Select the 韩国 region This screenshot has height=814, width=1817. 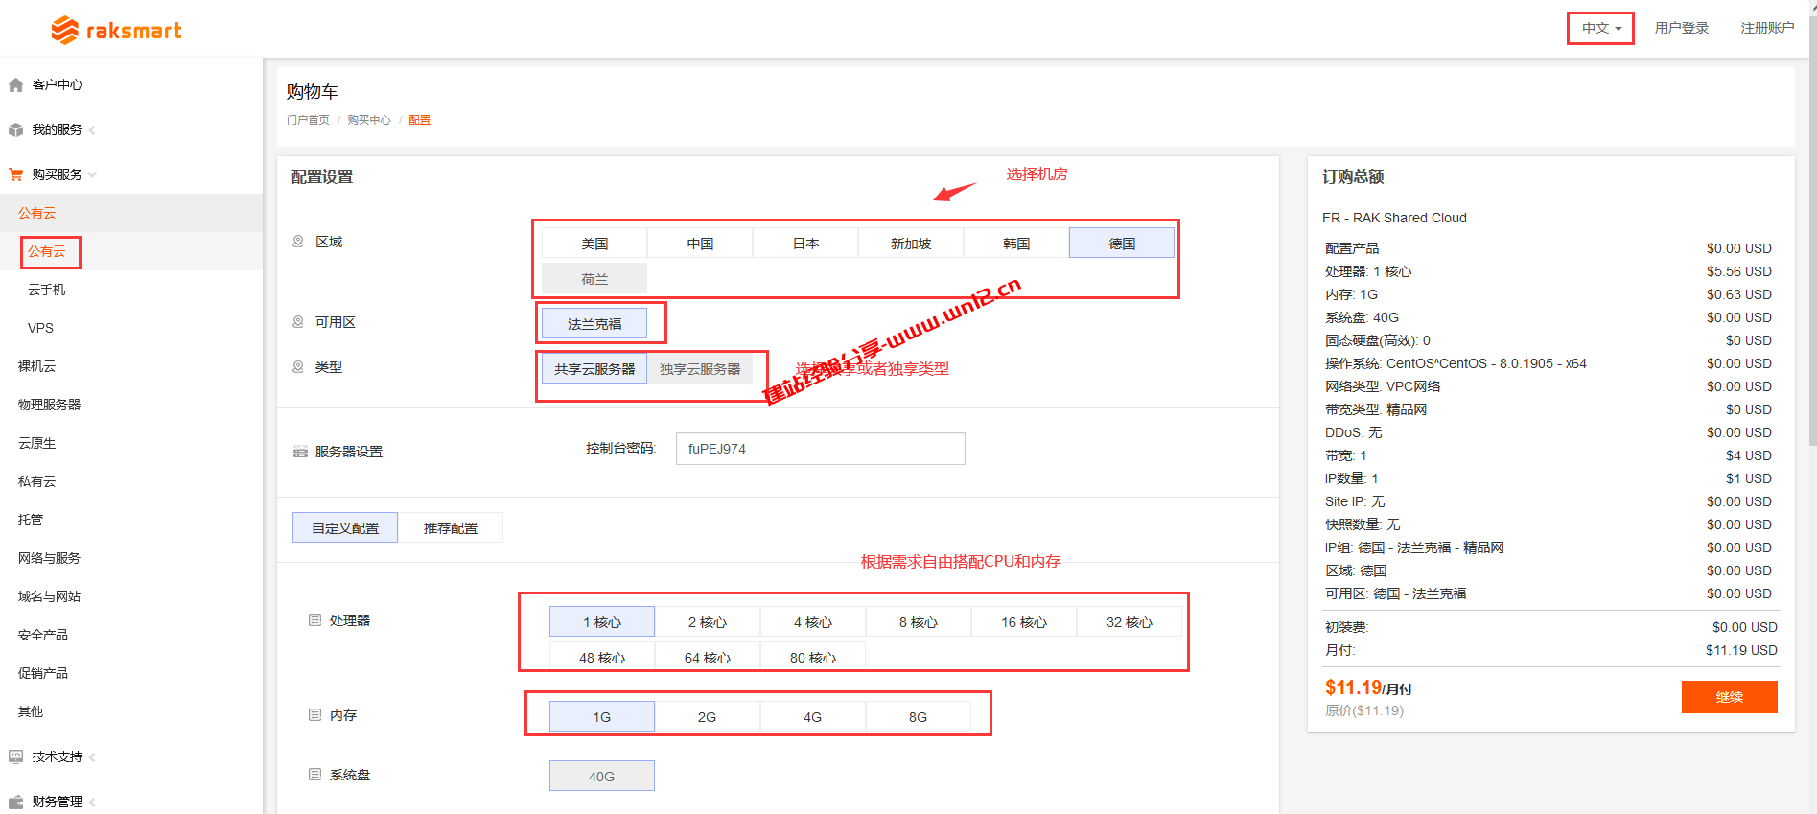click(x=1016, y=244)
